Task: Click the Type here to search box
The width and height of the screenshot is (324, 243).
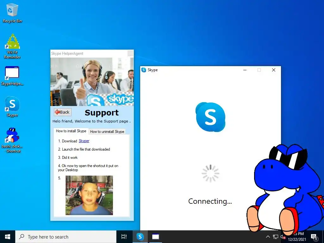Action: coord(66,237)
